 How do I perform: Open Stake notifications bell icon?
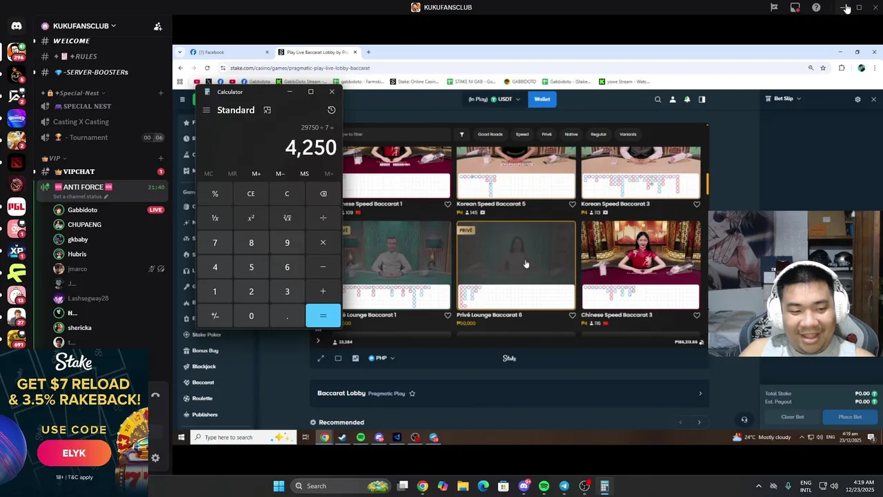pos(687,99)
